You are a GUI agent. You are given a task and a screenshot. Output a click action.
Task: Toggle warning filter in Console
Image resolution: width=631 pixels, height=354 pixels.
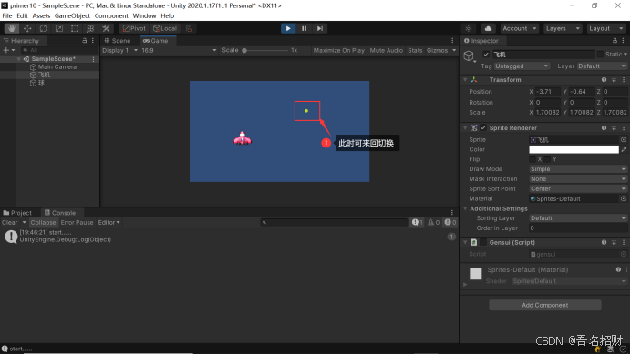coord(433,222)
